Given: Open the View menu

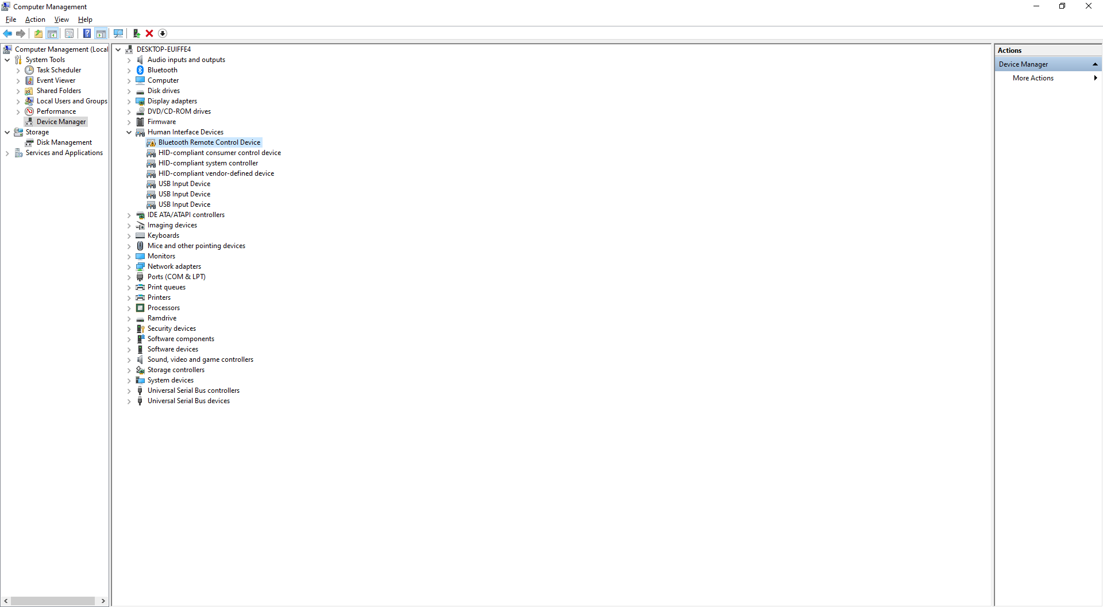Looking at the screenshot, I should pos(61,19).
